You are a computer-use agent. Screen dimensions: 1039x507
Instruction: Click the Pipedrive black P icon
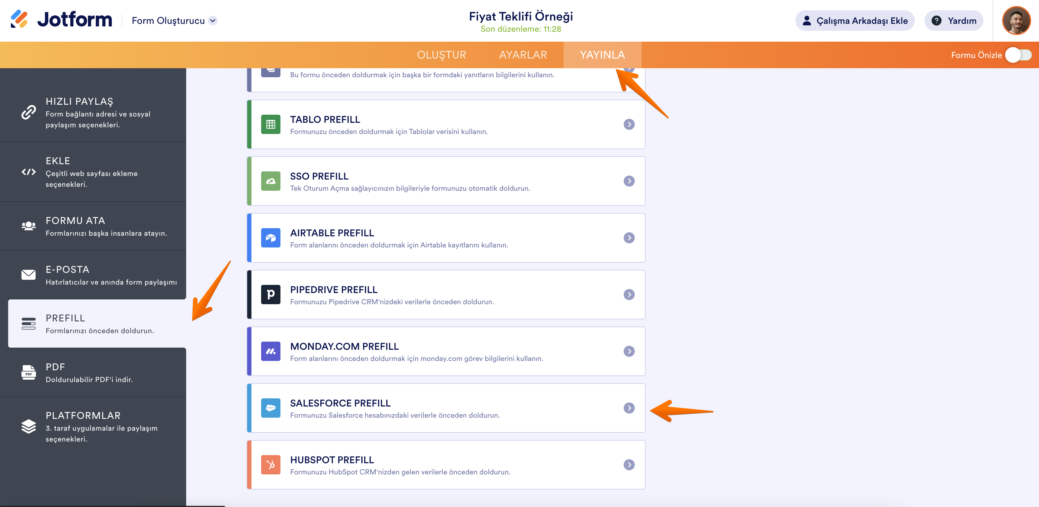click(x=271, y=294)
